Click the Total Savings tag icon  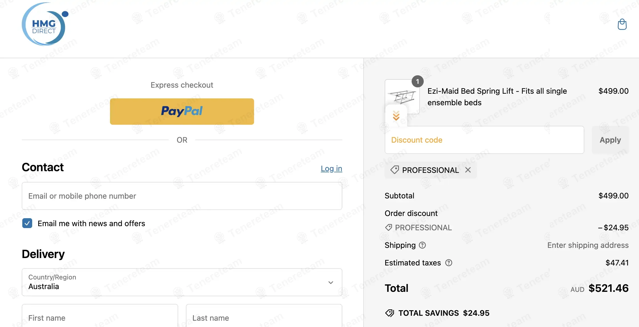[390, 313]
